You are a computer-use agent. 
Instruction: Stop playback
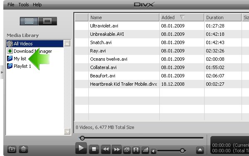pyautogui.click(x=94, y=149)
